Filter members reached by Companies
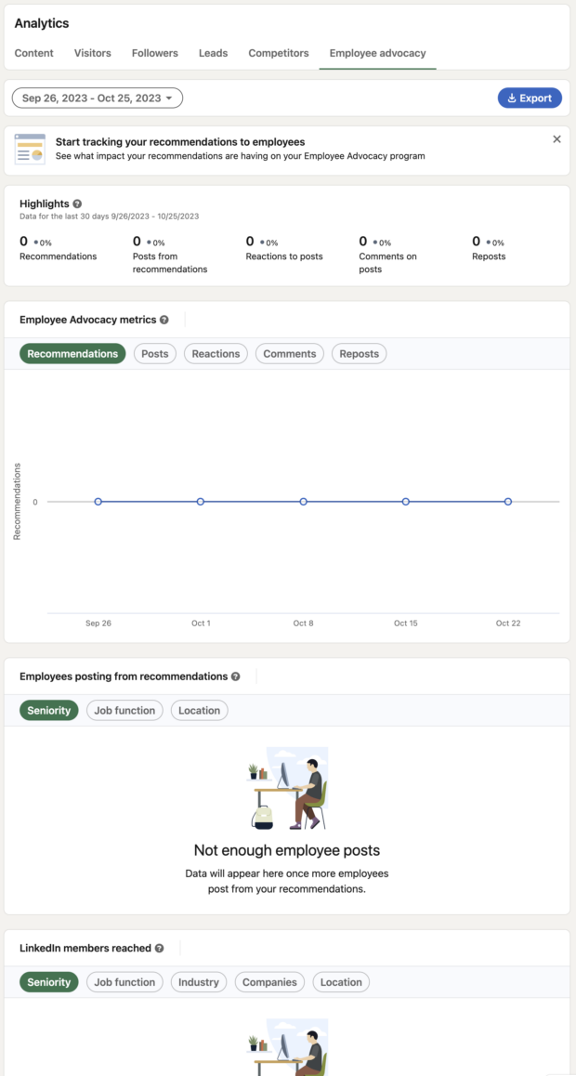This screenshot has height=1076, width=576. 268,981
